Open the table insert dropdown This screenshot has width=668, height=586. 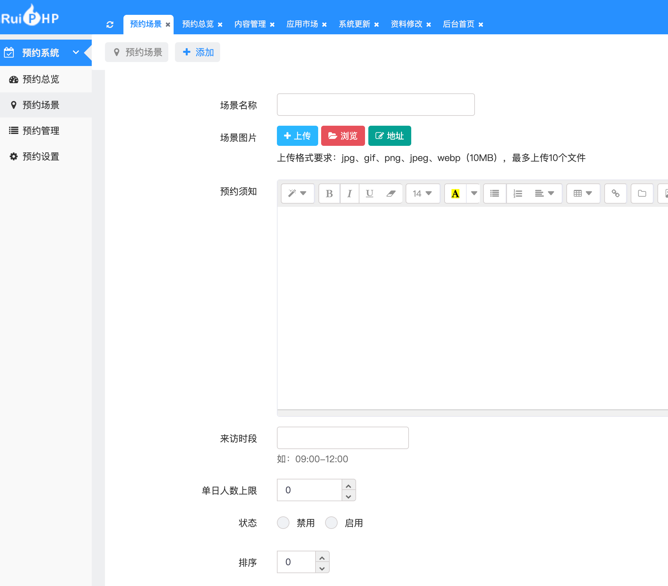pos(583,194)
